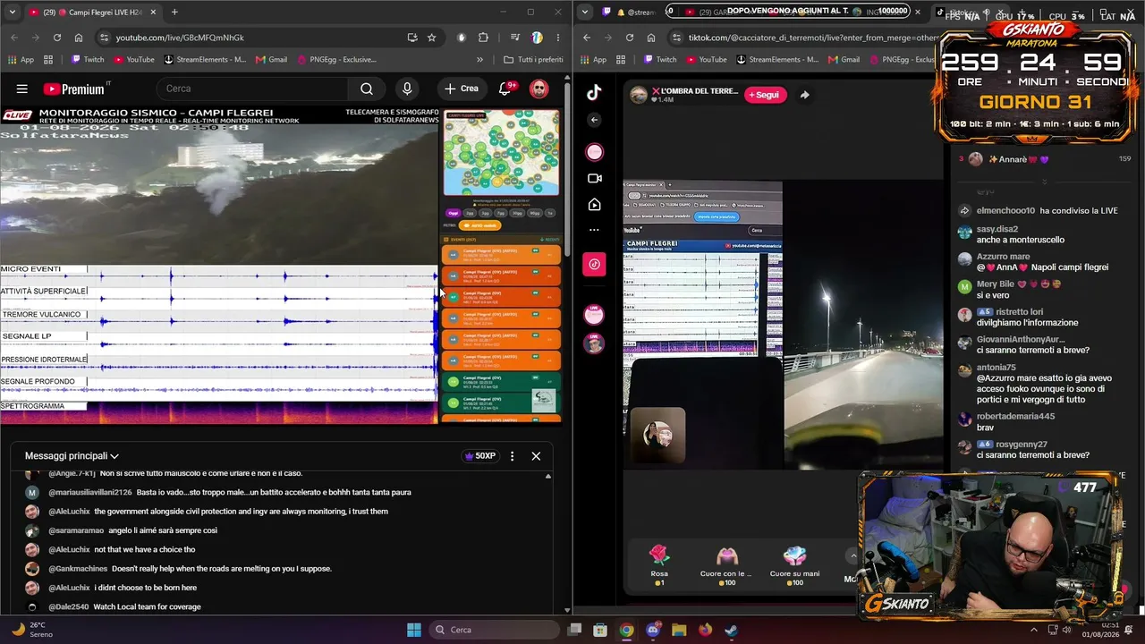
Task: Select the Campi Flegrei LIVE browser tab
Action: pyautogui.click(x=92, y=12)
